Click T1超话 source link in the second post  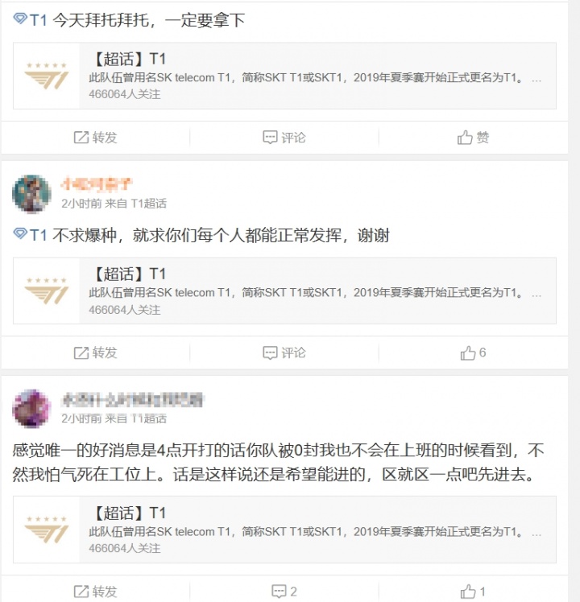click(x=149, y=204)
